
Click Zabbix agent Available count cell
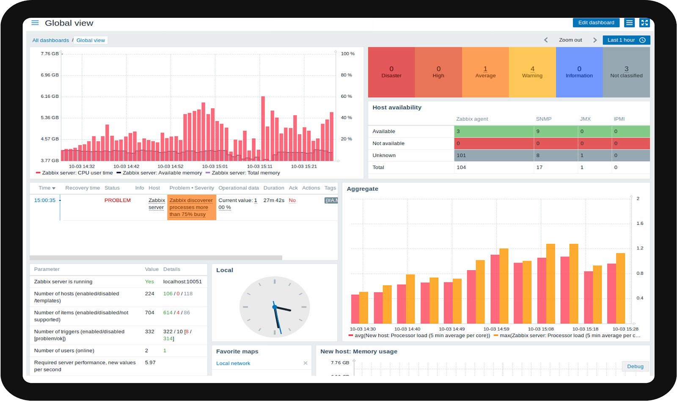494,132
